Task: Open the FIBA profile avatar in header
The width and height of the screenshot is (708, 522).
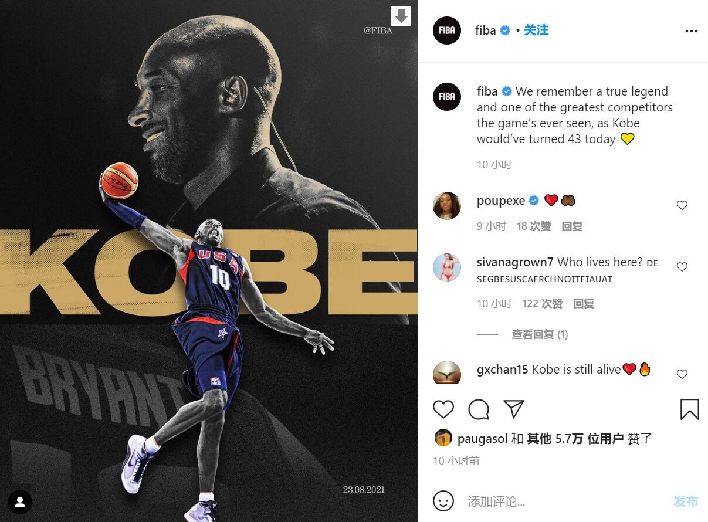Action: (447, 30)
